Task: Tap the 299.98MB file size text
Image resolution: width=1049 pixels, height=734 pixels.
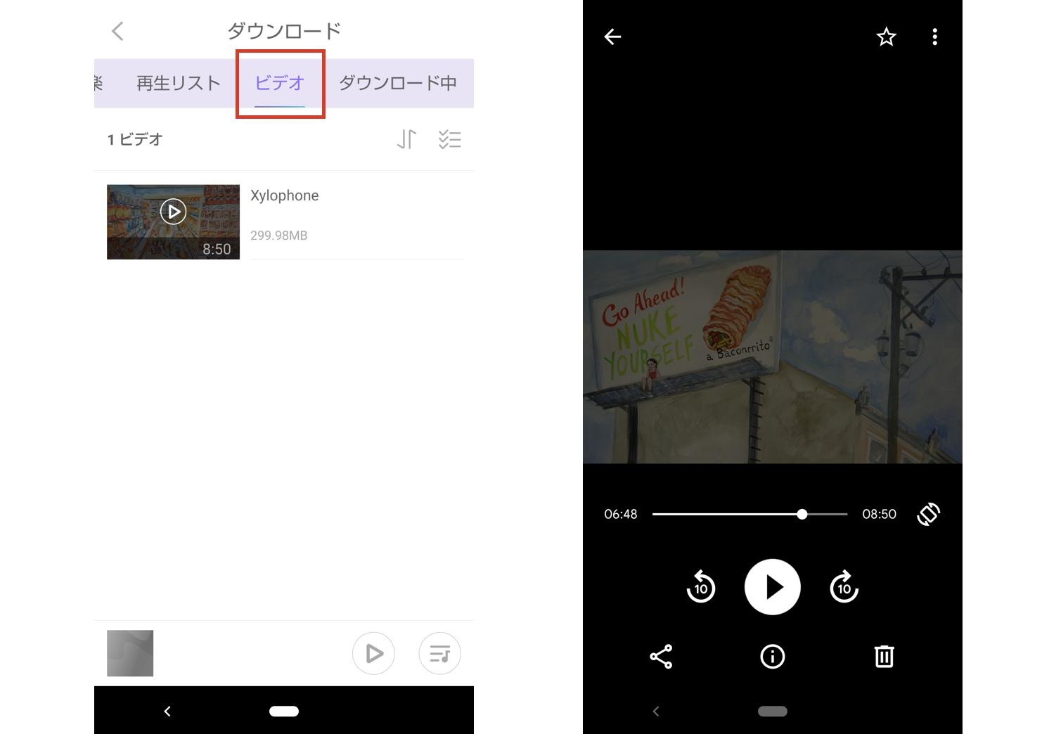Action: pos(279,236)
